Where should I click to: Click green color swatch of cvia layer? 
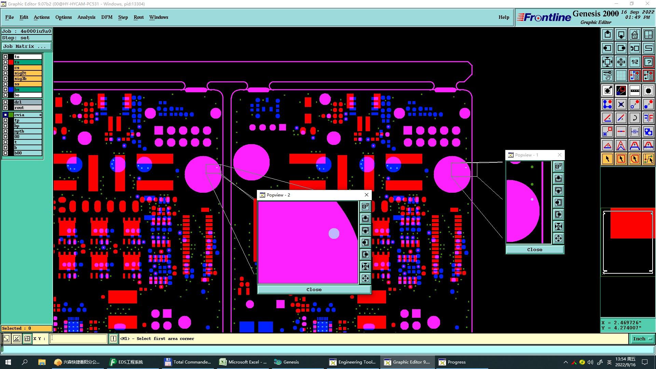(11, 115)
